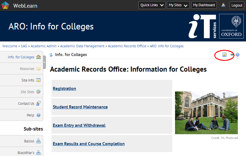246x156 pixels.
Task: Open the My Sites dropdown
Action: click(x=178, y=5)
